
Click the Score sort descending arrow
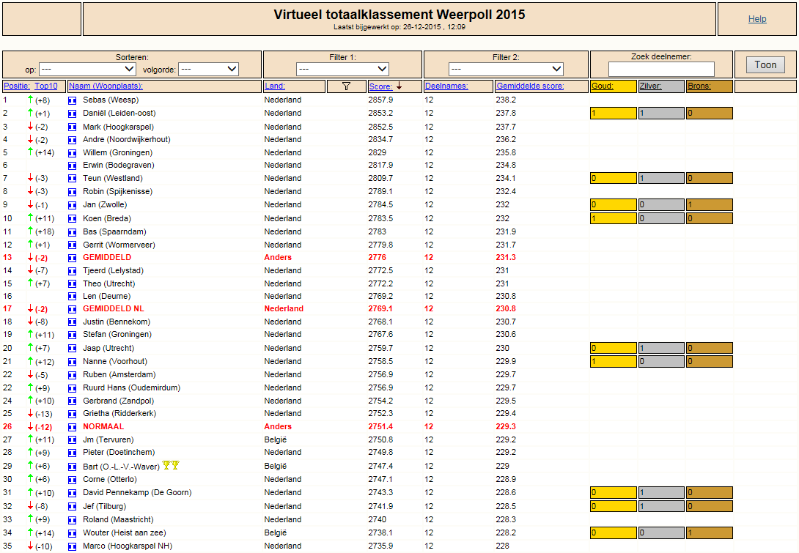click(x=399, y=86)
